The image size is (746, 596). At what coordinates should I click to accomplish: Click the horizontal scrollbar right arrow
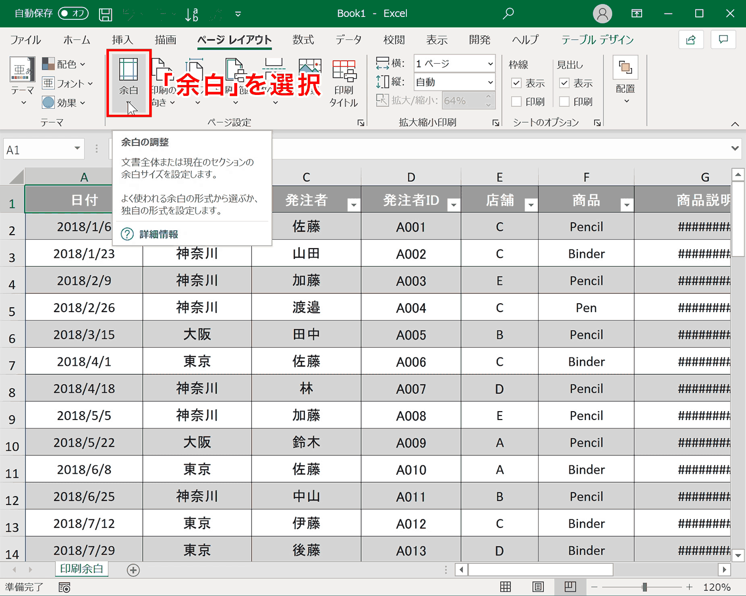click(x=724, y=570)
